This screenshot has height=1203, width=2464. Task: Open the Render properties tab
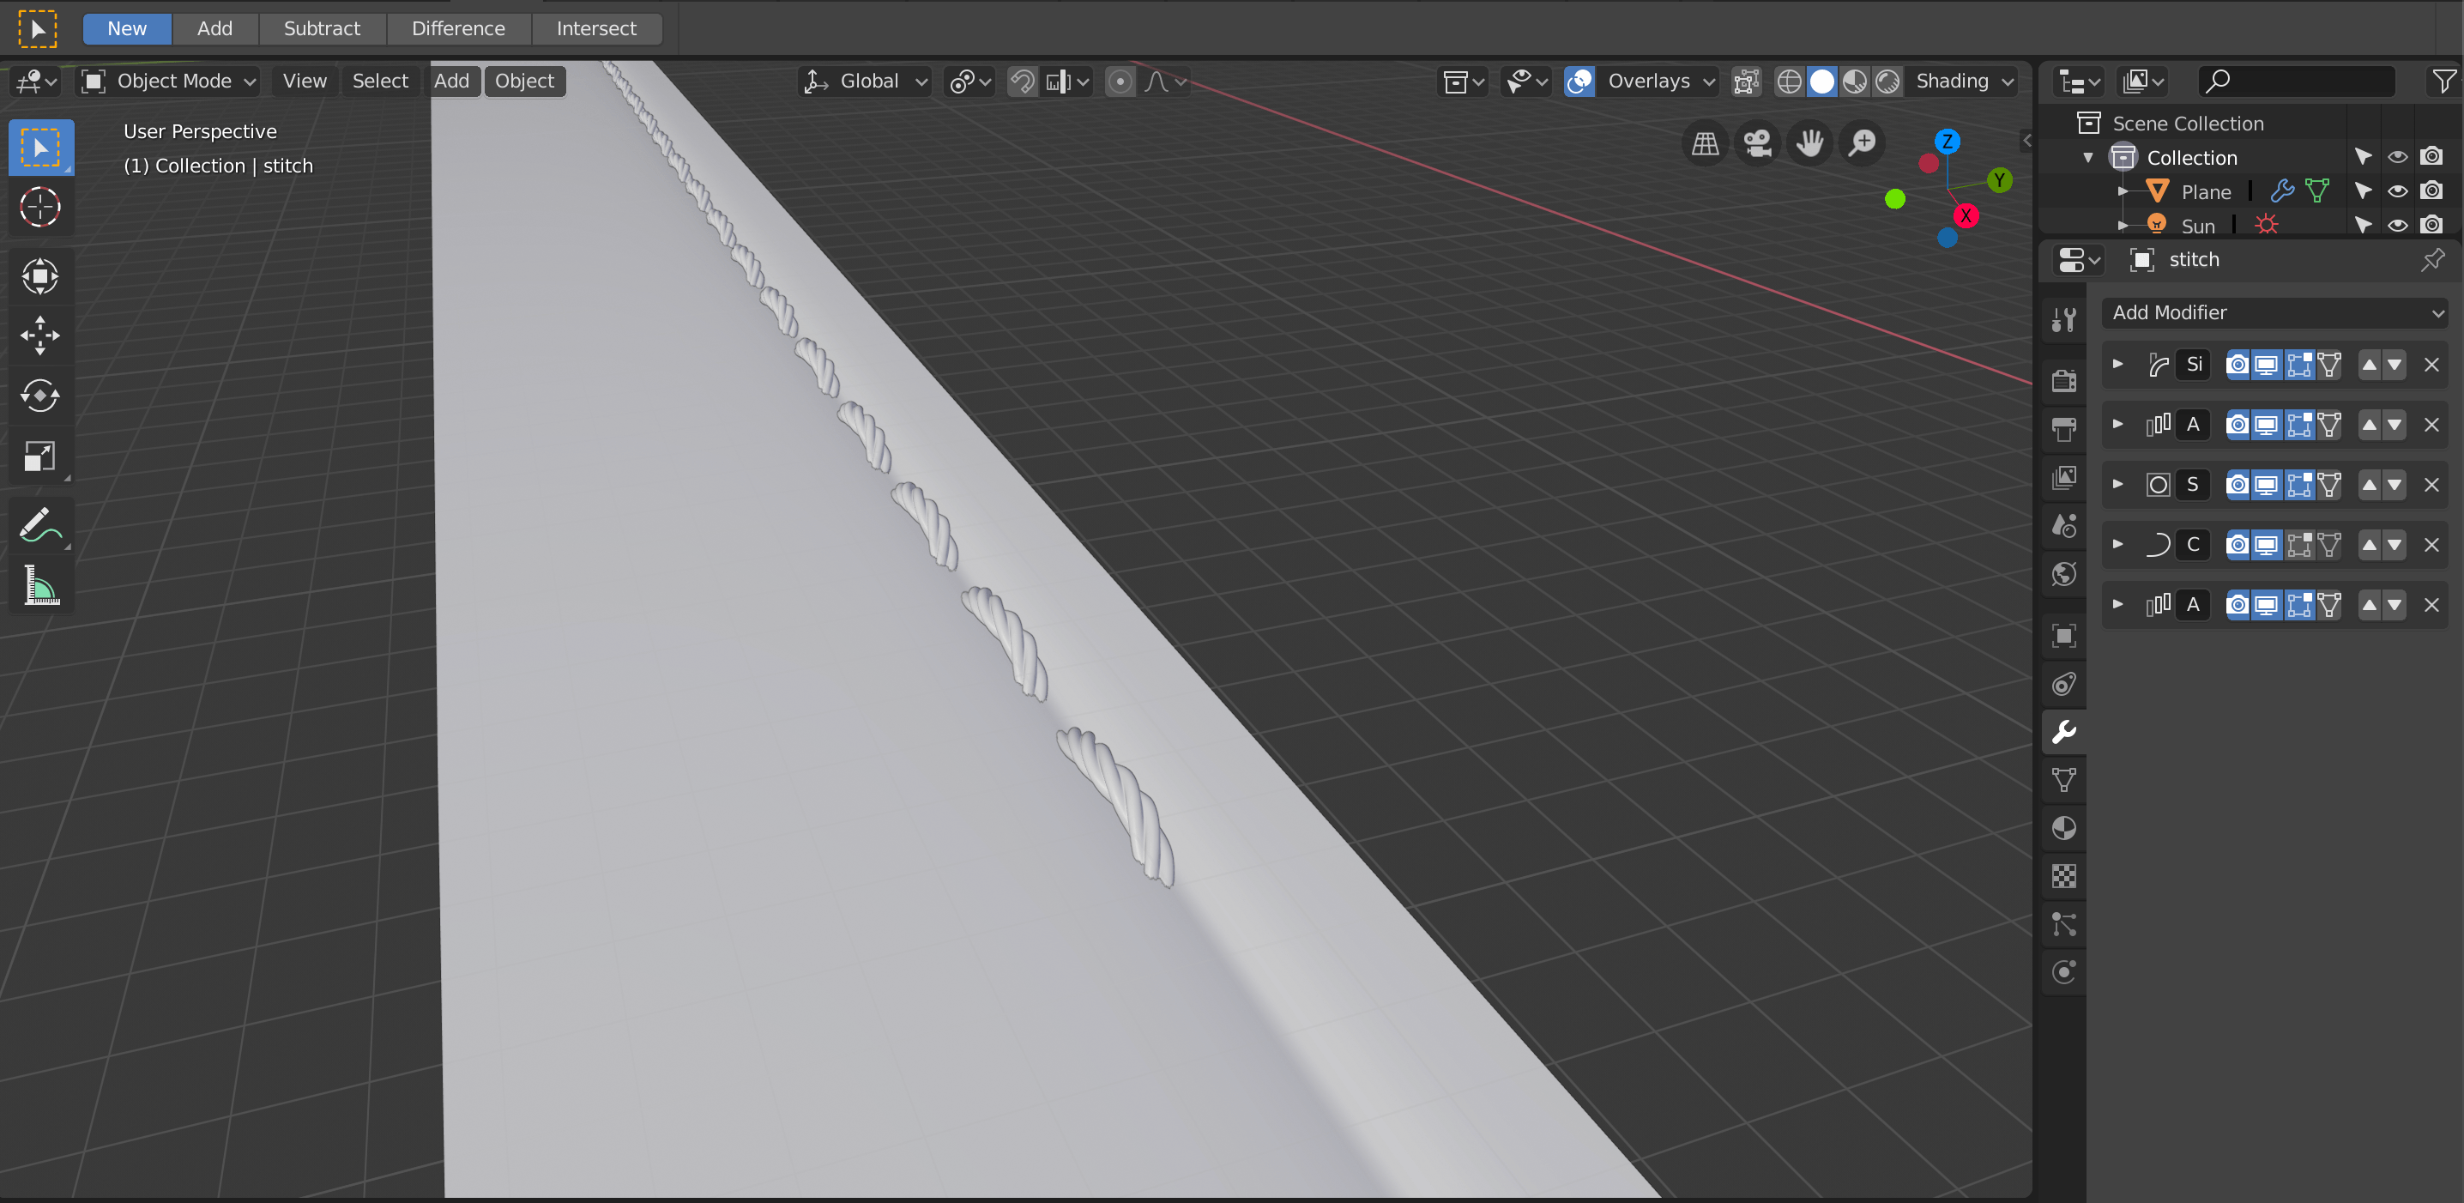click(x=2064, y=379)
